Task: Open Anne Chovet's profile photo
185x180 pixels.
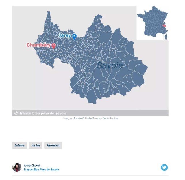Action: 17,167
